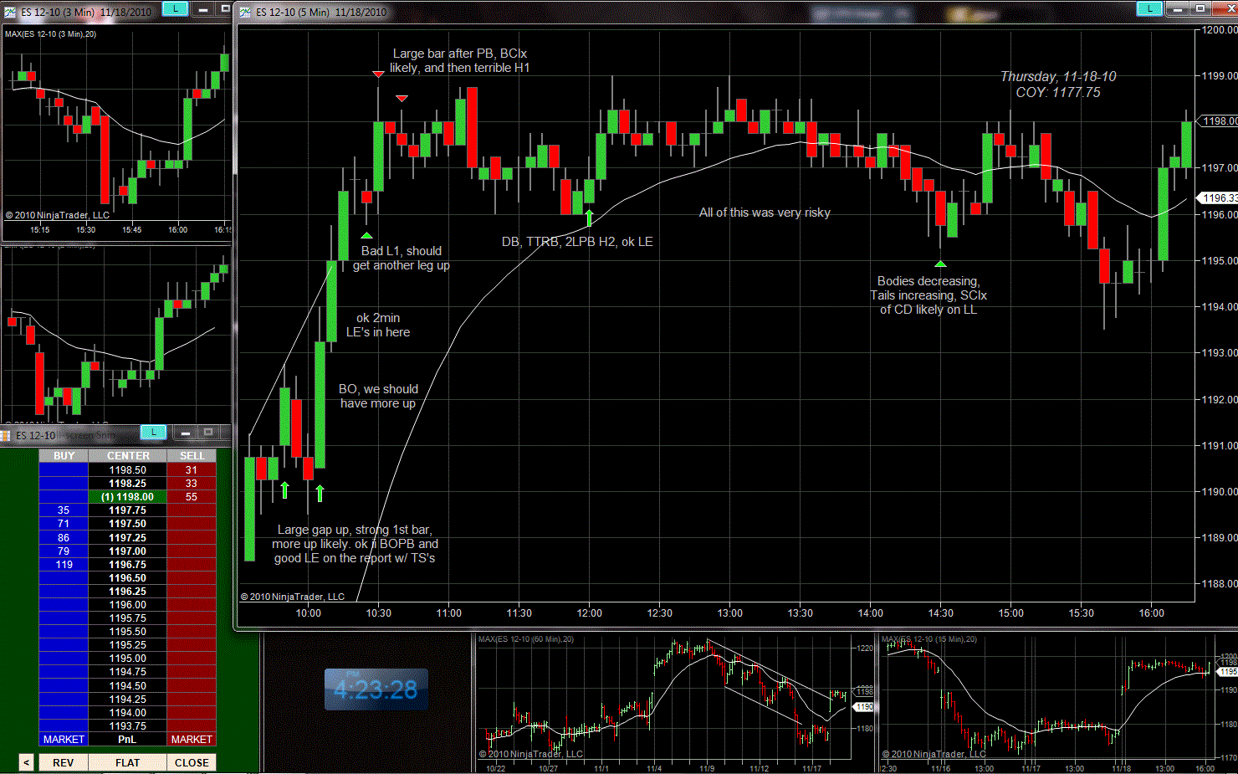
Task: Click red down-arrow marker above 10:30 bar
Action: click(378, 74)
